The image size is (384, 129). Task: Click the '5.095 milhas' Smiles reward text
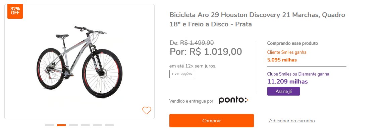click(x=282, y=60)
